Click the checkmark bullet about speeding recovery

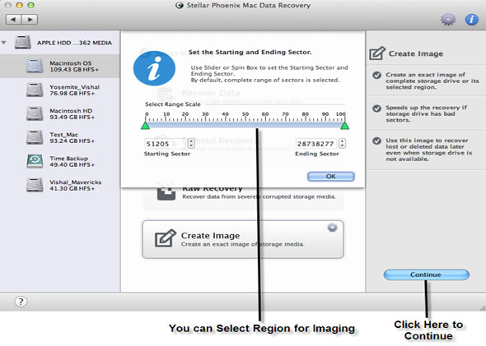(x=377, y=108)
